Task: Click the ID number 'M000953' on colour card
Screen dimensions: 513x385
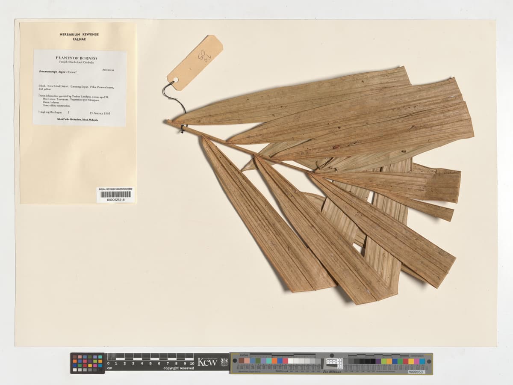Action: [416, 372]
